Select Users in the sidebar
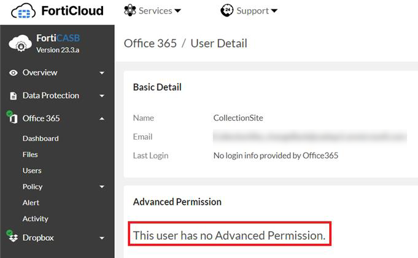Screen dimensions: 418x258 [32, 170]
